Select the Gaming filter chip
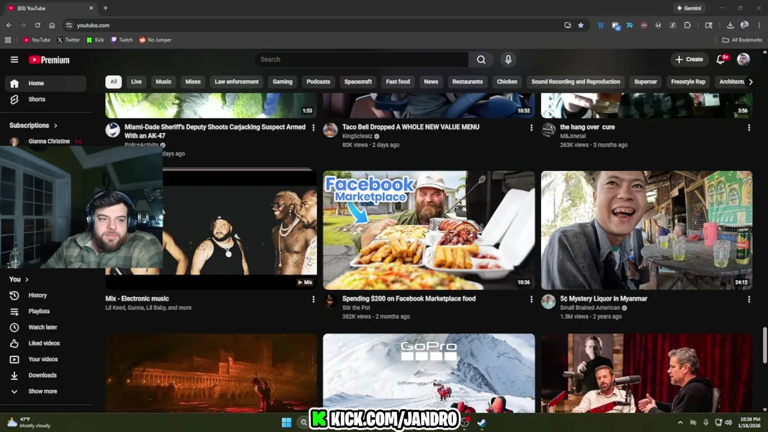 (283, 82)
